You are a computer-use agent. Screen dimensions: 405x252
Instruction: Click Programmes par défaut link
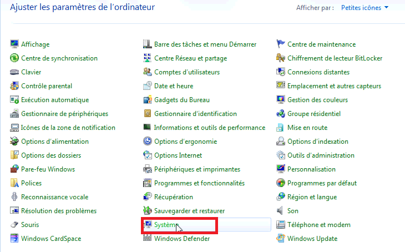[322, 183]
